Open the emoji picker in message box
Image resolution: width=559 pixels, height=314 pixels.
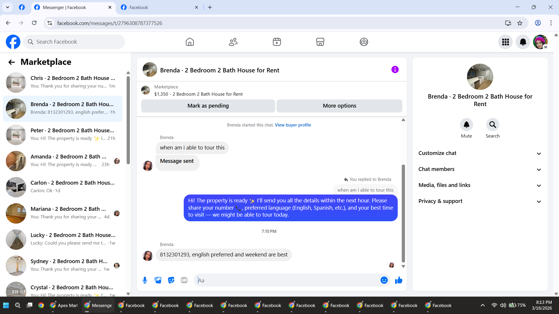coord(384,280)
